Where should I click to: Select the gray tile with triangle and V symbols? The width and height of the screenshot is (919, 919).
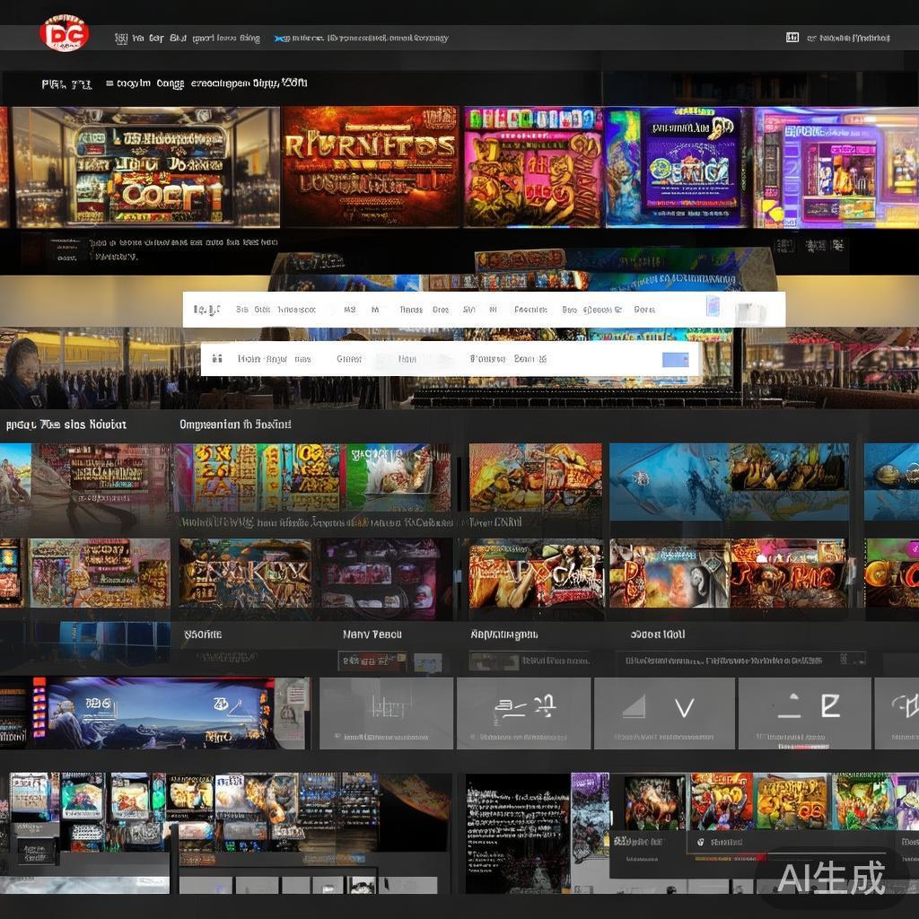click(x=663, y=713)
